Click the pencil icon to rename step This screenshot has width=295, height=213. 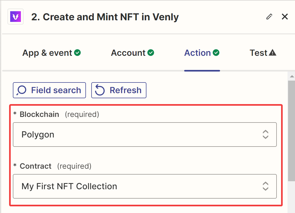click(x=269, y=17)
